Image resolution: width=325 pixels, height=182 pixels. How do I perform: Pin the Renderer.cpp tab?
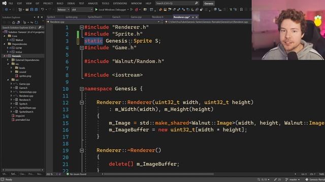click(x=193, y=17)
